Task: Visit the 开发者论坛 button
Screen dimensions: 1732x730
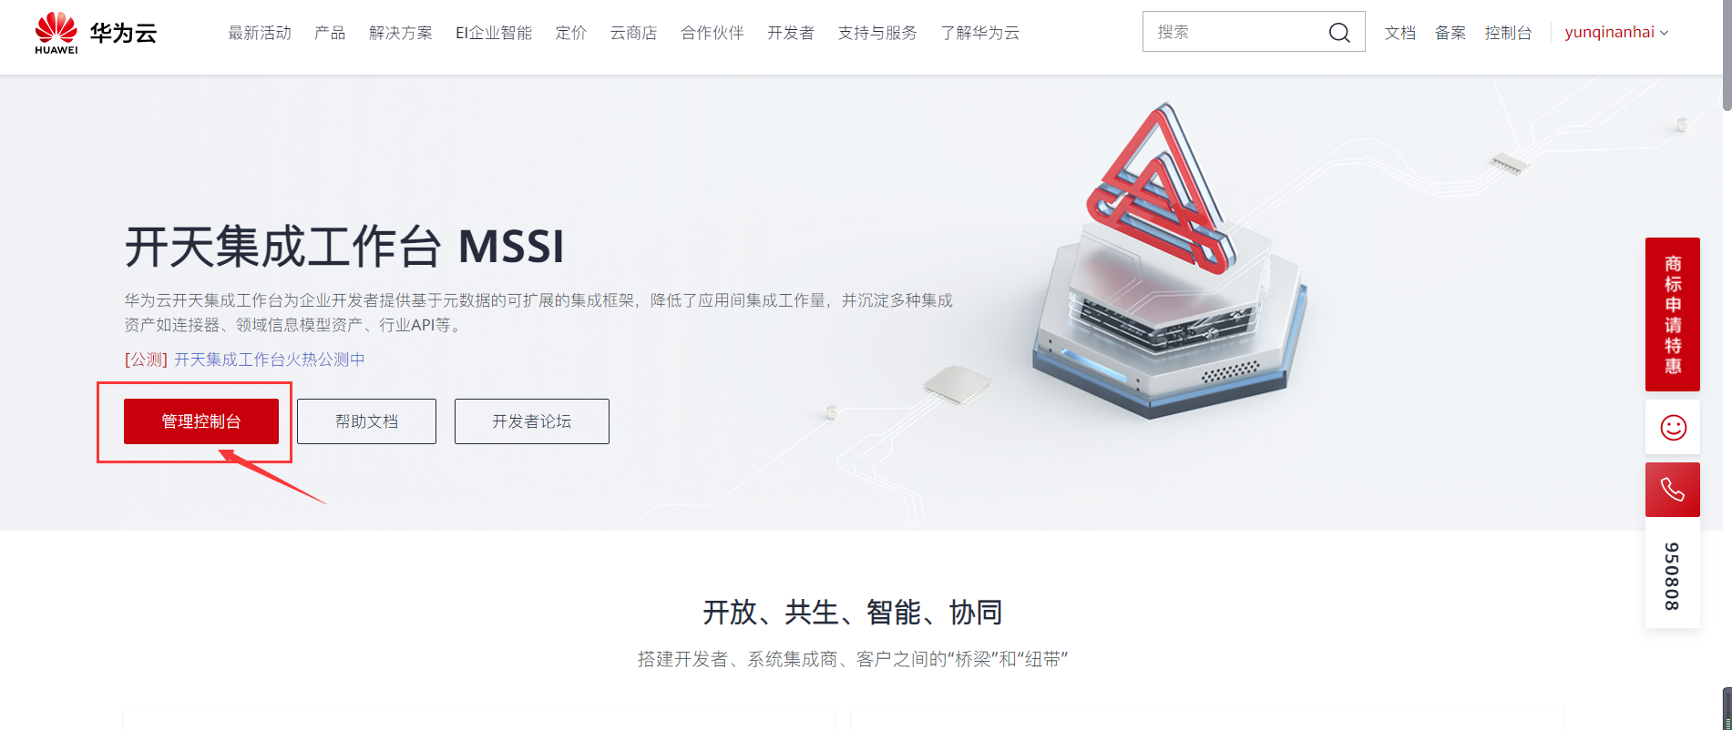Action: (532, 421)
